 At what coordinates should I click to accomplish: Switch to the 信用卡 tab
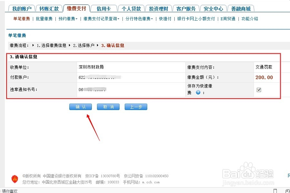[x=104, y=9]
